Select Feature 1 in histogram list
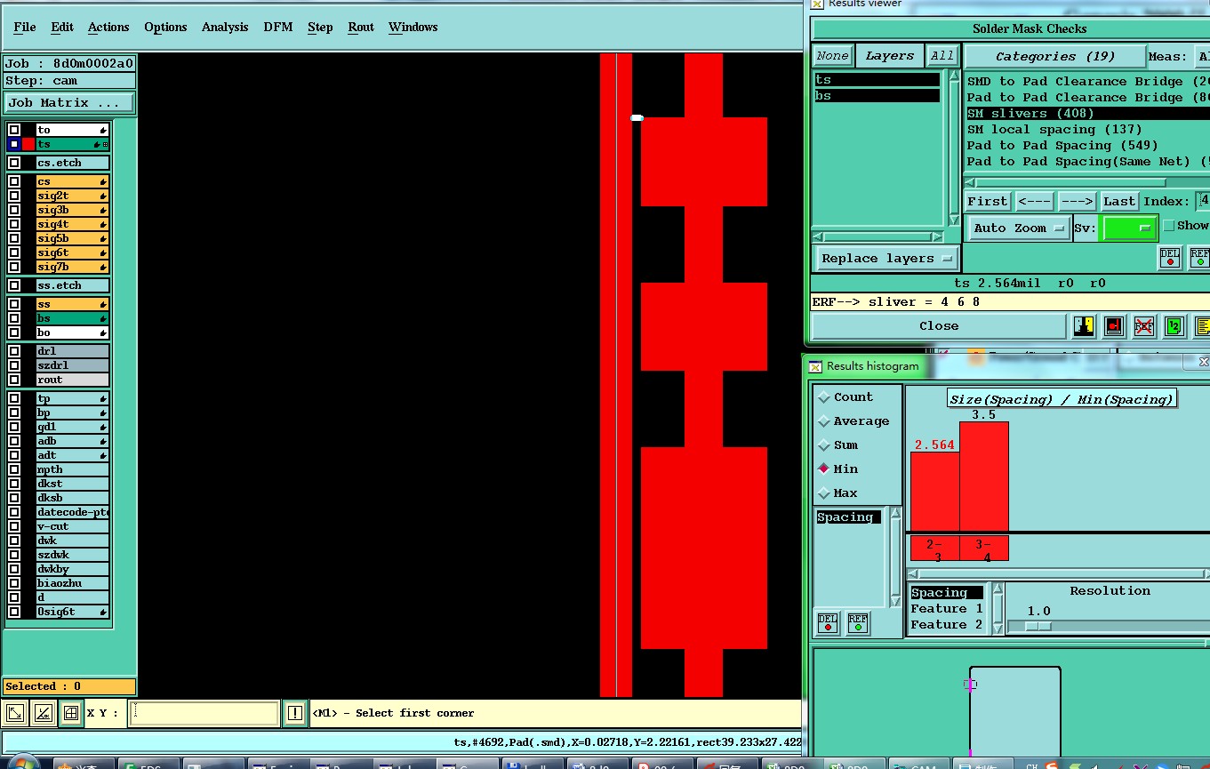Screen dimensions: 1210x769 (x=947, y=609)
